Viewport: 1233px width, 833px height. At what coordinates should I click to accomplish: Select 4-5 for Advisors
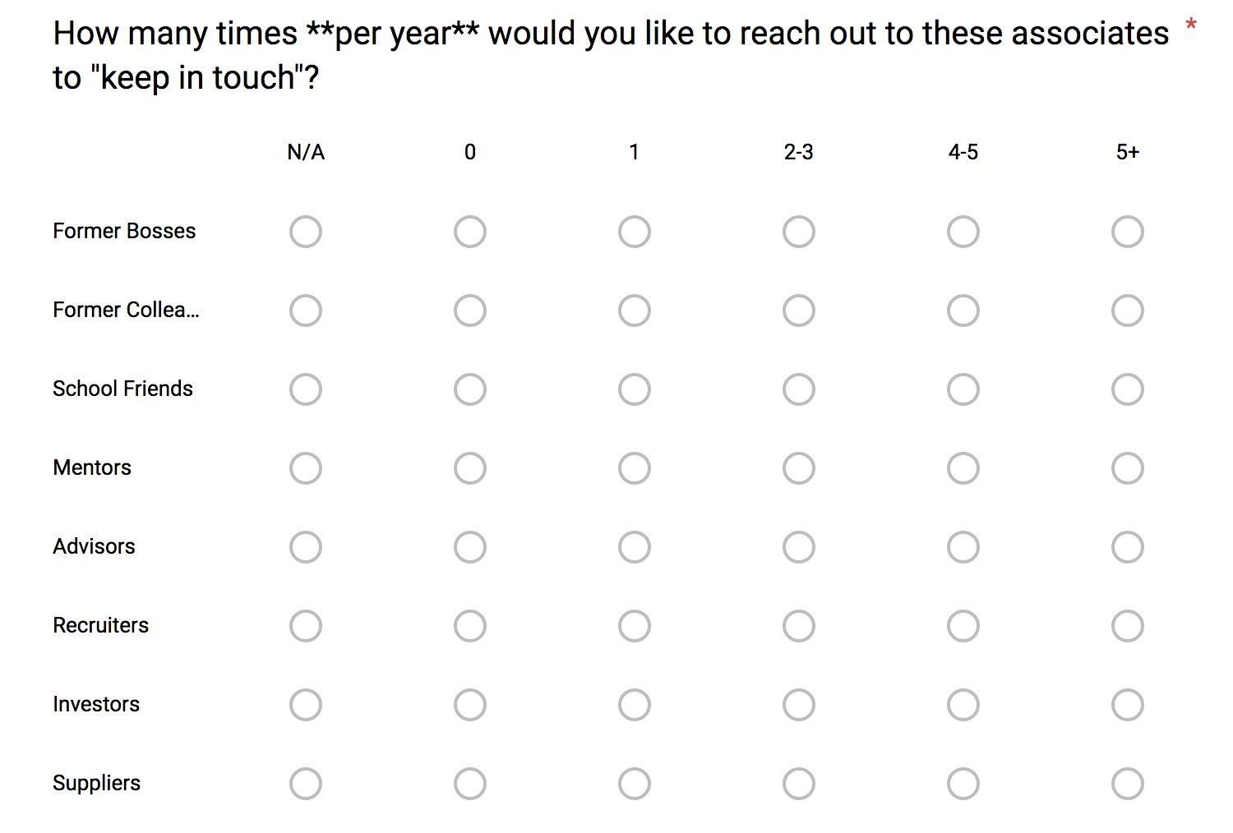(x=963, y=547)
